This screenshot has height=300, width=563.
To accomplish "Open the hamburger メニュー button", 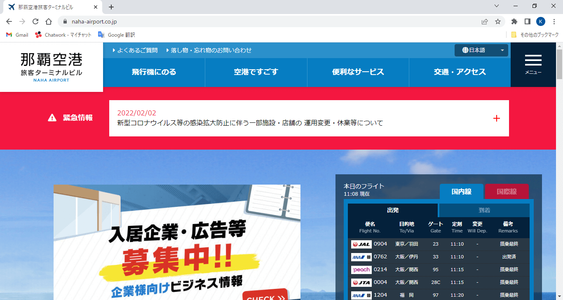I will coord(533,65).
